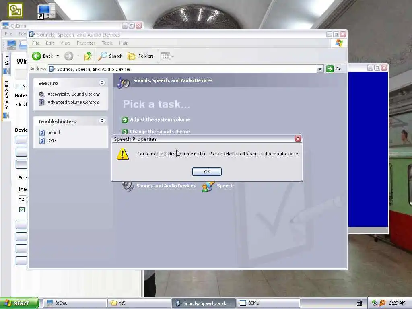This screenshot has height=309, width=412.
Task: Open the Views dropdown button
Action: [167, 56]
